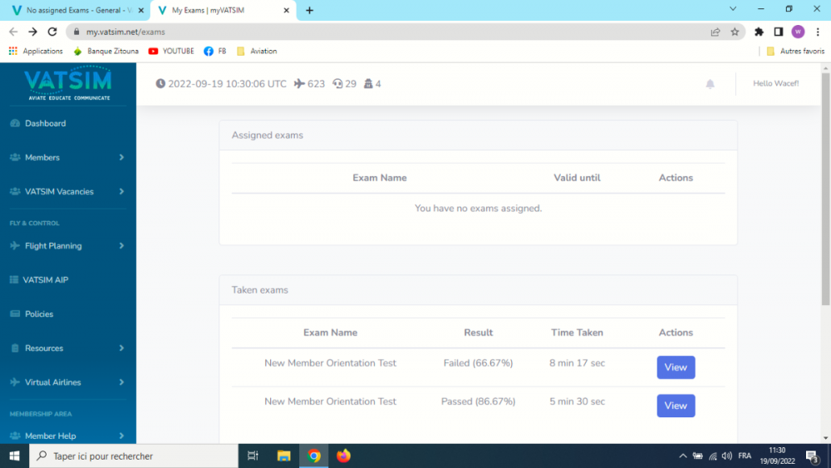The height and width of the screenshot is (468, 831).
Task: Expand the Flight Planning submenu
Action: (121, 246)
